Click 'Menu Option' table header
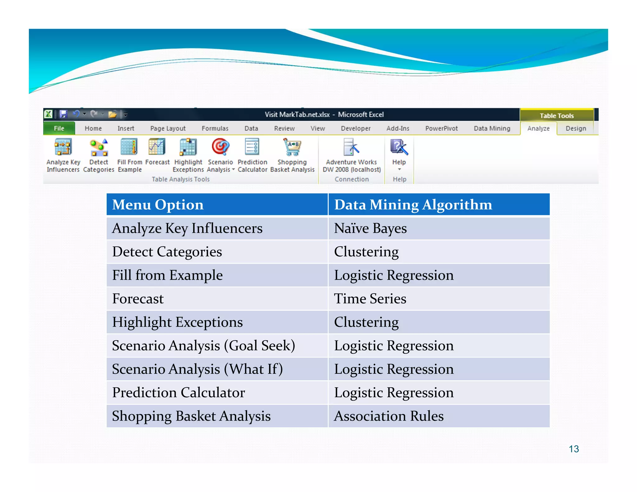Viewport: 637px width, 492px height. pos(217,204)
